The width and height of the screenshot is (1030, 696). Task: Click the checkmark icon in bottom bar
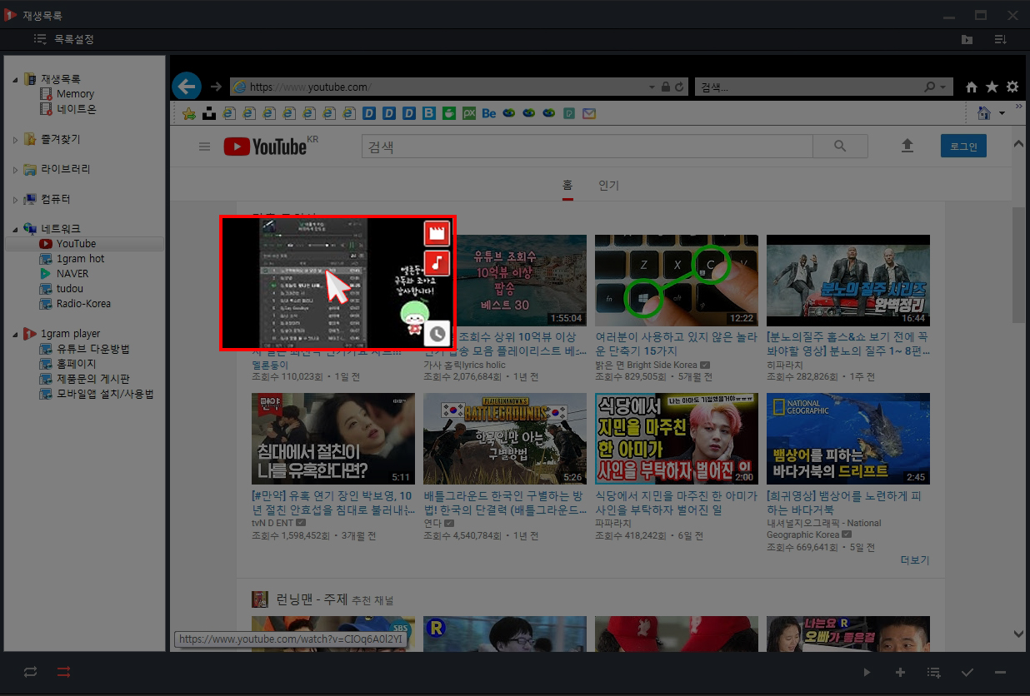point(967,672)
